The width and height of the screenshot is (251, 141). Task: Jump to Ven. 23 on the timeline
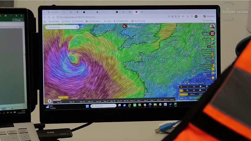tap(72, 102)
